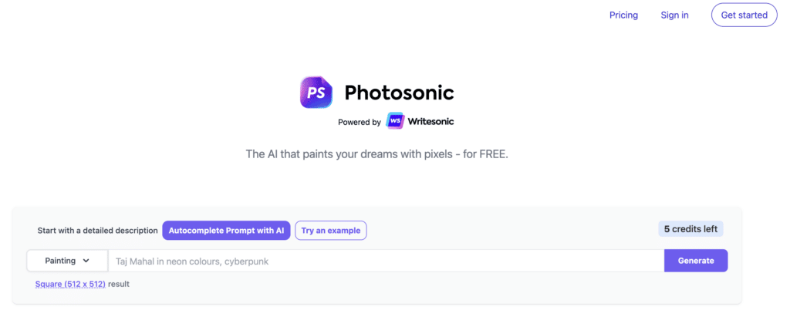Click the Photosonic title text
The width and height of the screenshot is (790, 334).
point(399,93)
